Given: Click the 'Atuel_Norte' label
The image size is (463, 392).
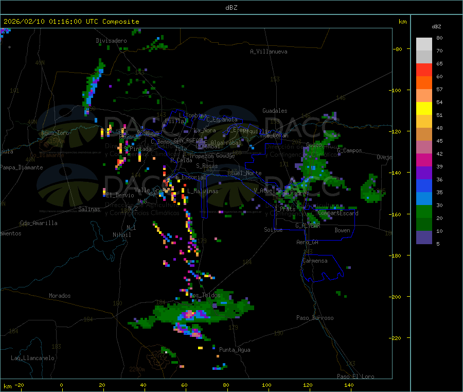Looking at the screenshot, I should click(x=244, y=173).
